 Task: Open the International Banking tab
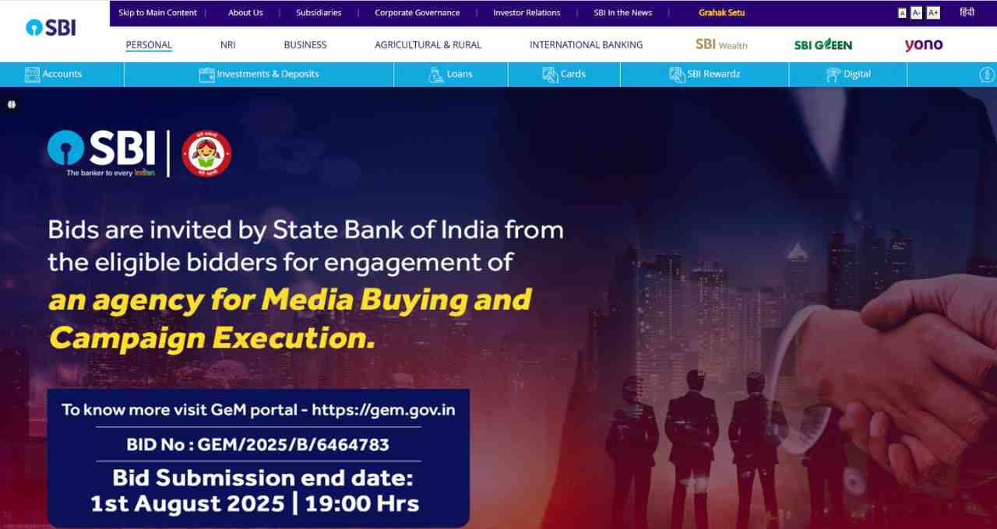tap(587, 45)
